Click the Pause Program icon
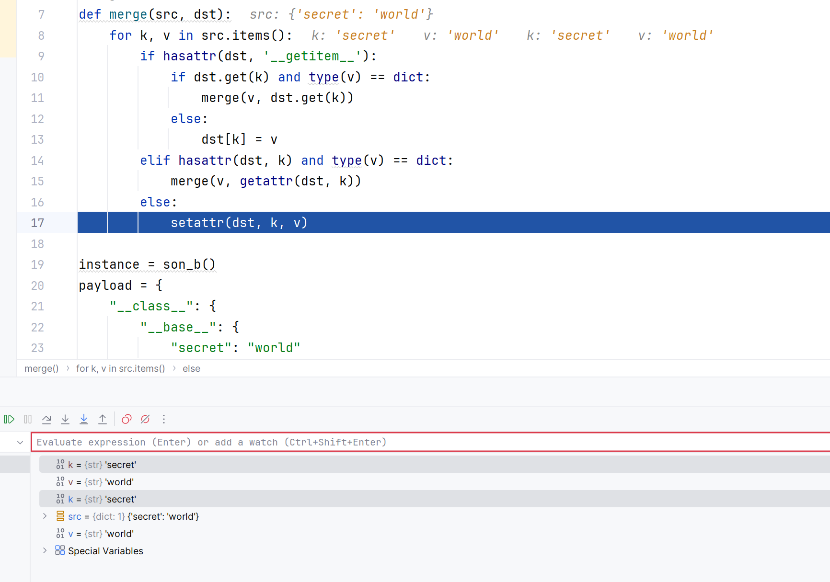This screenshot has height=582, width=830. (28, 420)
